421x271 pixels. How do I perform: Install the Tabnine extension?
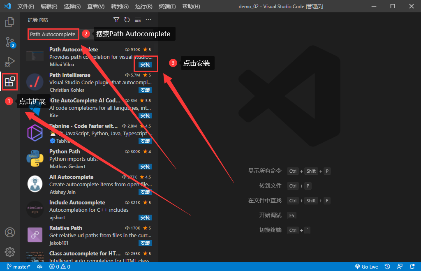pyautogui.click(x=145, y=141)
